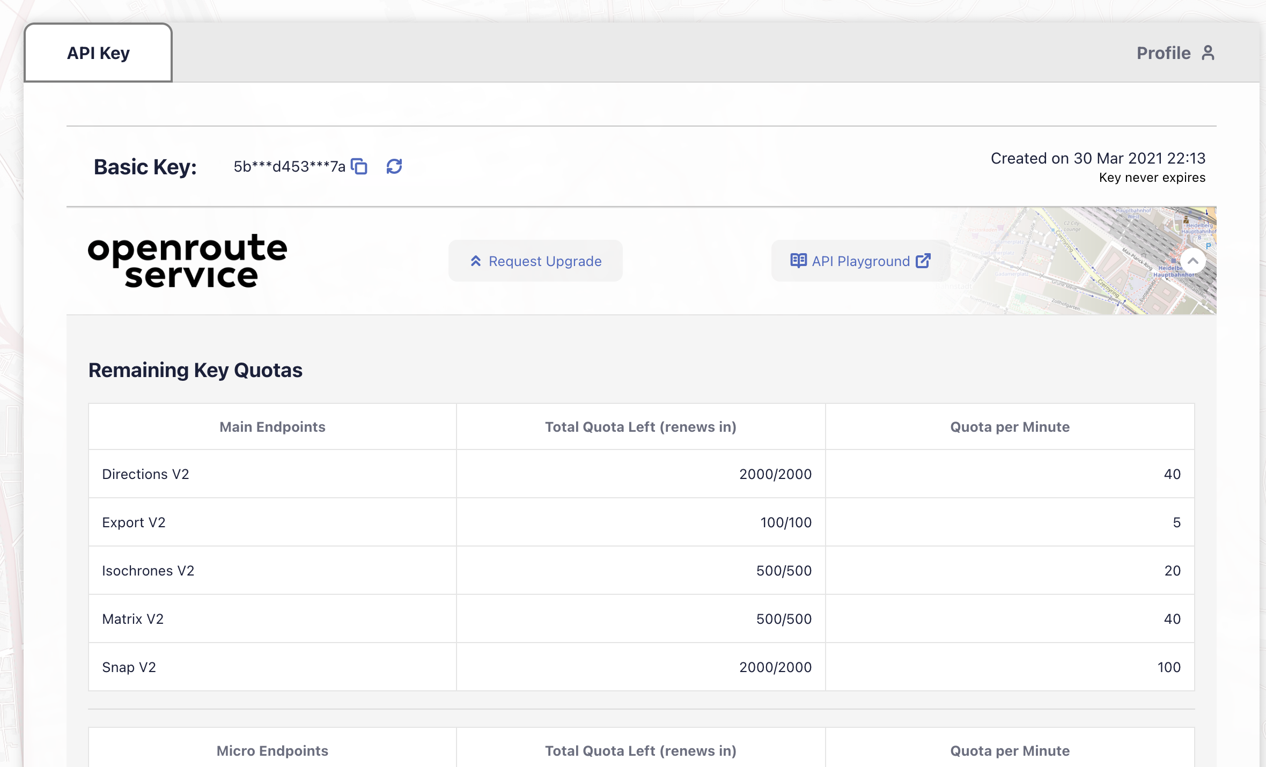Click the Basic Key label
The width and height of the screenshot is (1266, 767).
(145, 167)
